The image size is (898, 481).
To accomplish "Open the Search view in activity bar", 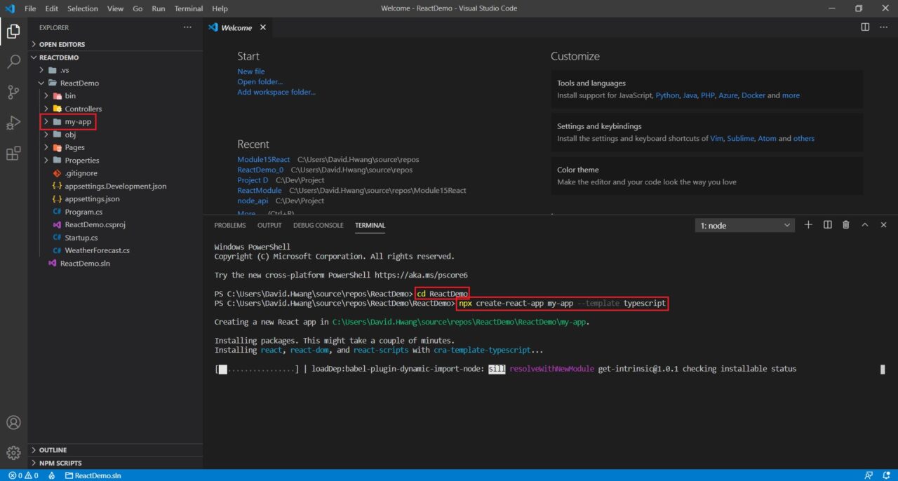I will click(x=13, y=62).
